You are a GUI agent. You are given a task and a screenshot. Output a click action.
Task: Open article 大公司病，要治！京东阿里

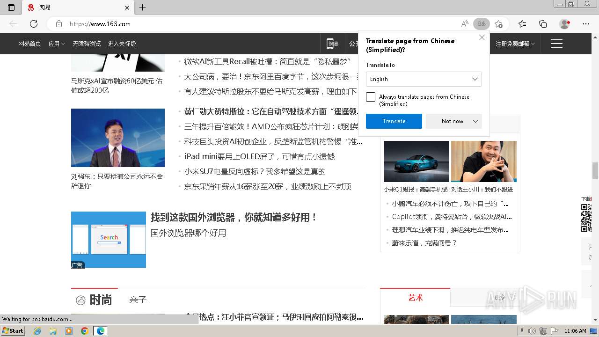click(x=272, y=77)
